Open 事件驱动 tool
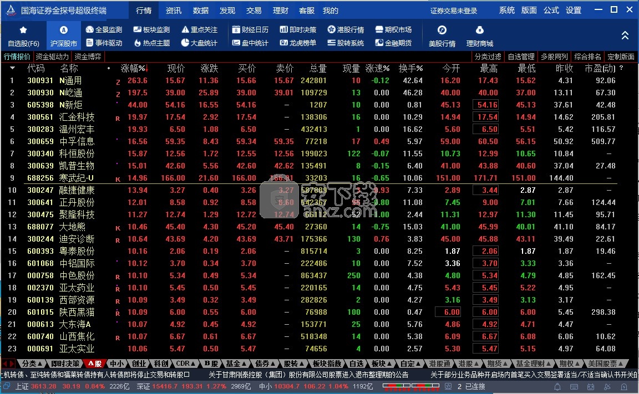 104,43
